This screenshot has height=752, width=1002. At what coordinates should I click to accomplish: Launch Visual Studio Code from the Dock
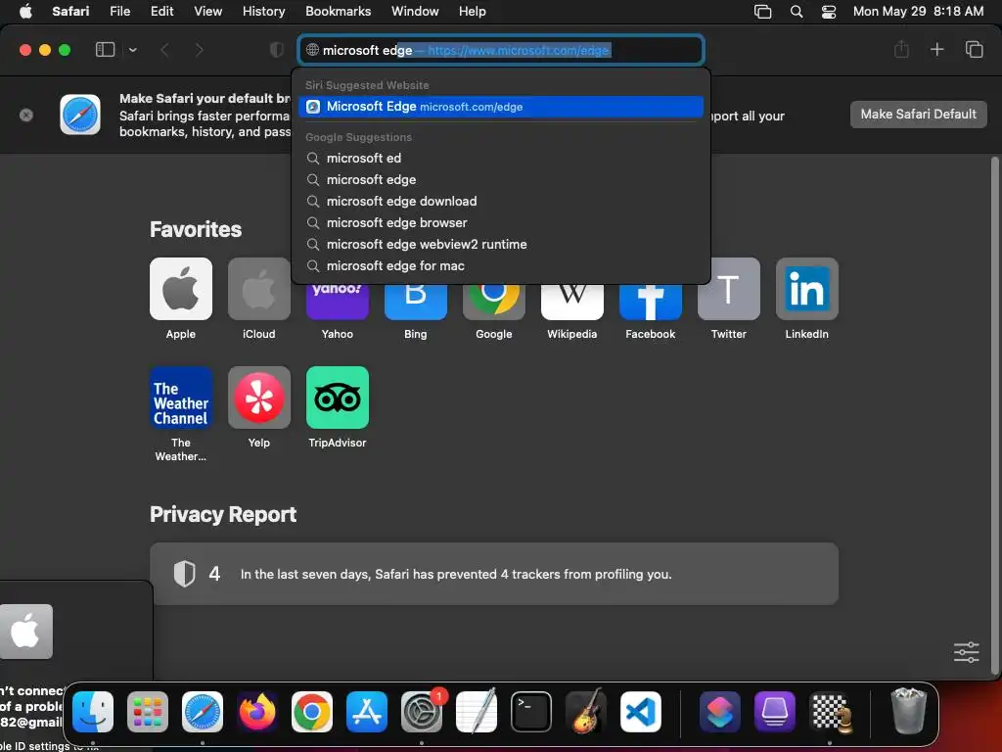[x=640, y=712]
